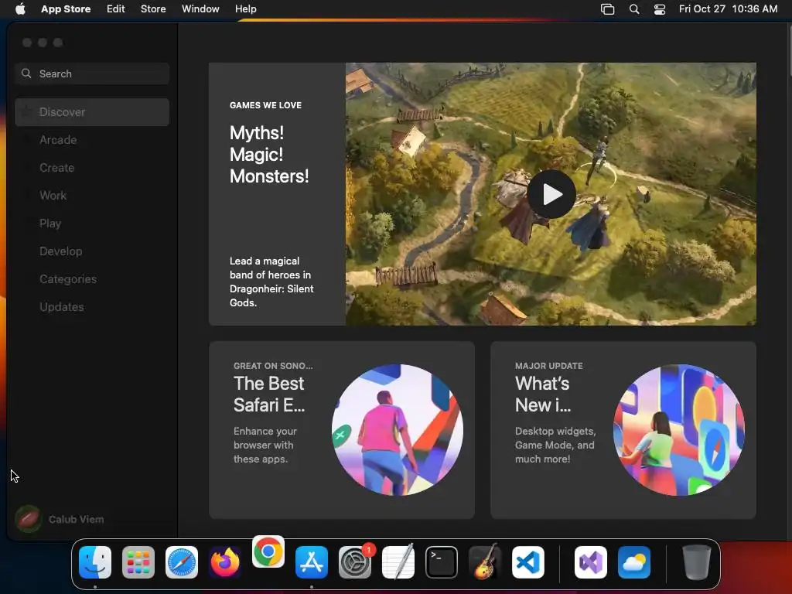Open the What's New major update card
The image size is (792, 594).
(x=623, y=430)
